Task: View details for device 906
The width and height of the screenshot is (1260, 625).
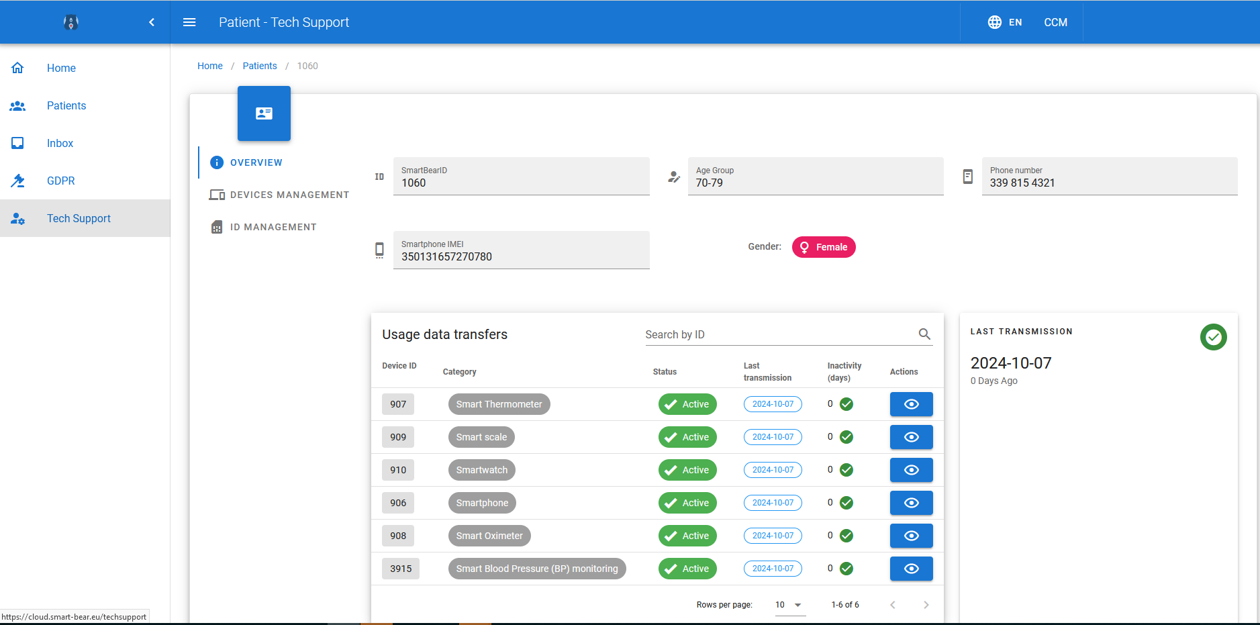Action: click(x=911, y=503)
